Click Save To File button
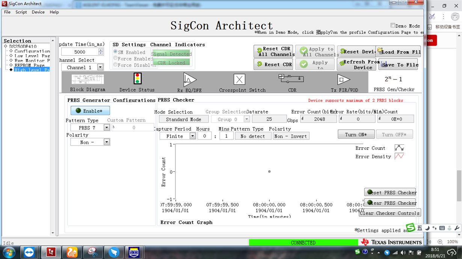 398,64
